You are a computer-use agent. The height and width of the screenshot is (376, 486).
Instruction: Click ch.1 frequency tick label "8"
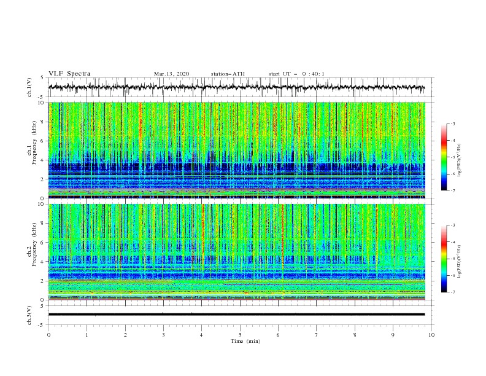[x=44, y=122]
